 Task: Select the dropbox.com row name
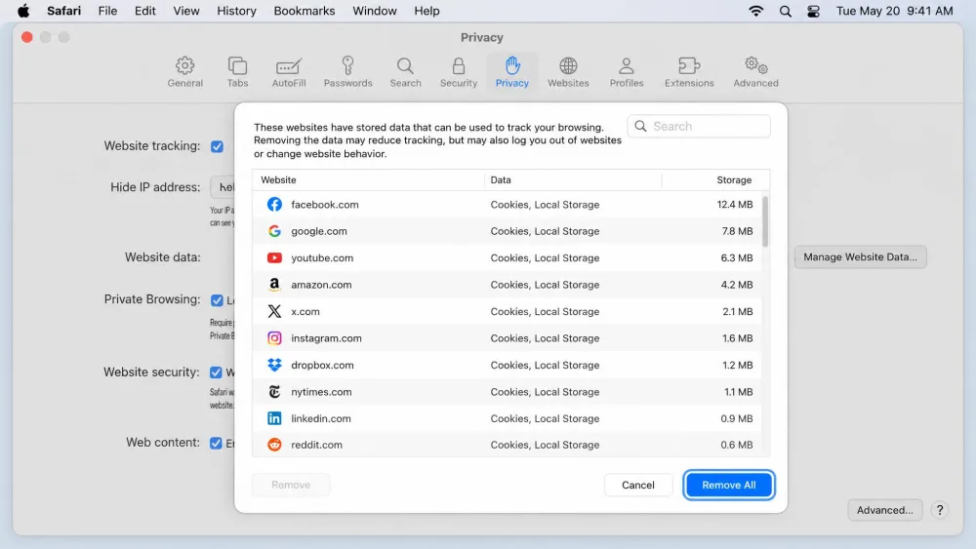[x=322, y=365]
